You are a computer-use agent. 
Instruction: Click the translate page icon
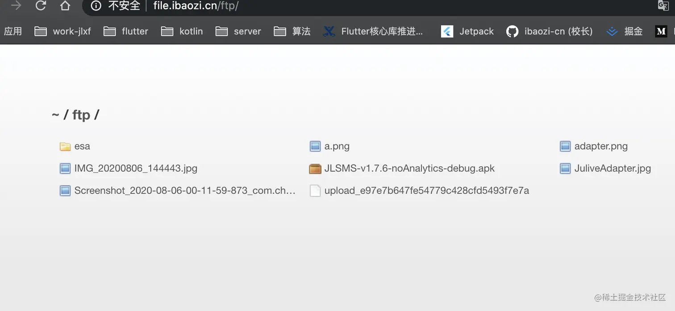[663, 5]
